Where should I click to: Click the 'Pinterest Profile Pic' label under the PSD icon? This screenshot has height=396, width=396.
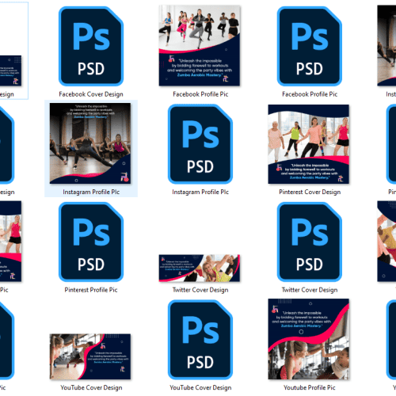pyautogui.click(x=91, y=290)
